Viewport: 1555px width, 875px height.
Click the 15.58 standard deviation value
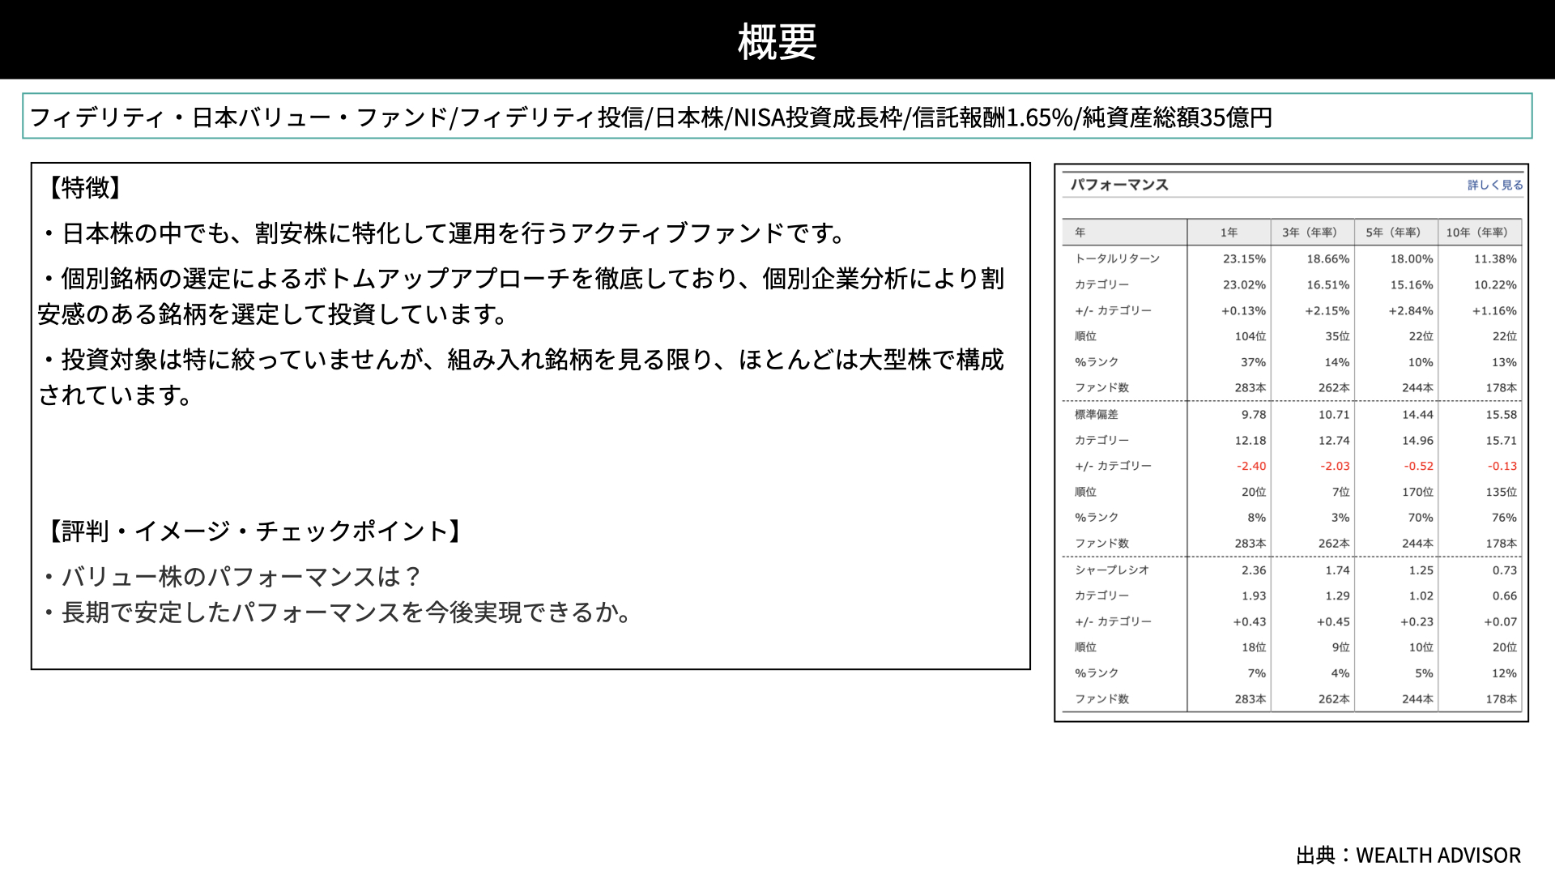click(1501, 414)
